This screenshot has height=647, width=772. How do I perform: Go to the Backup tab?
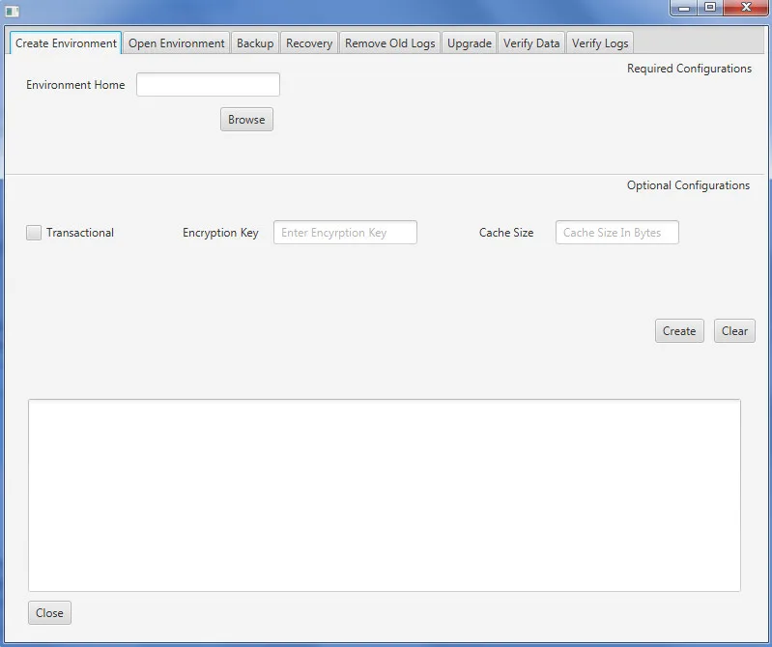pos(255,43)
